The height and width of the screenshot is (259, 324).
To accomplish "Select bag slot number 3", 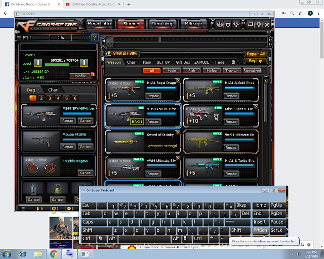I will pos(50,98).
